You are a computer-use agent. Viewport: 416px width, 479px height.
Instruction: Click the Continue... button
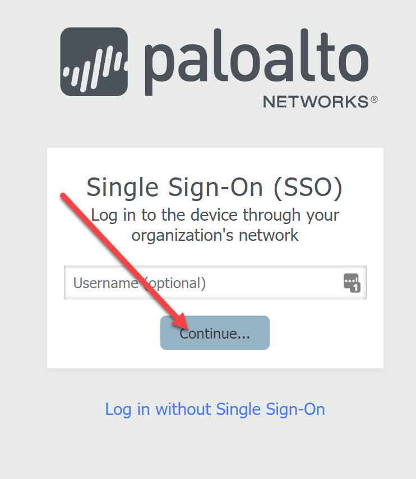(215, 332)
